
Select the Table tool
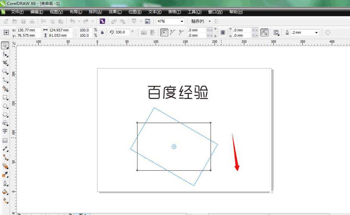(x=5, y=141)
